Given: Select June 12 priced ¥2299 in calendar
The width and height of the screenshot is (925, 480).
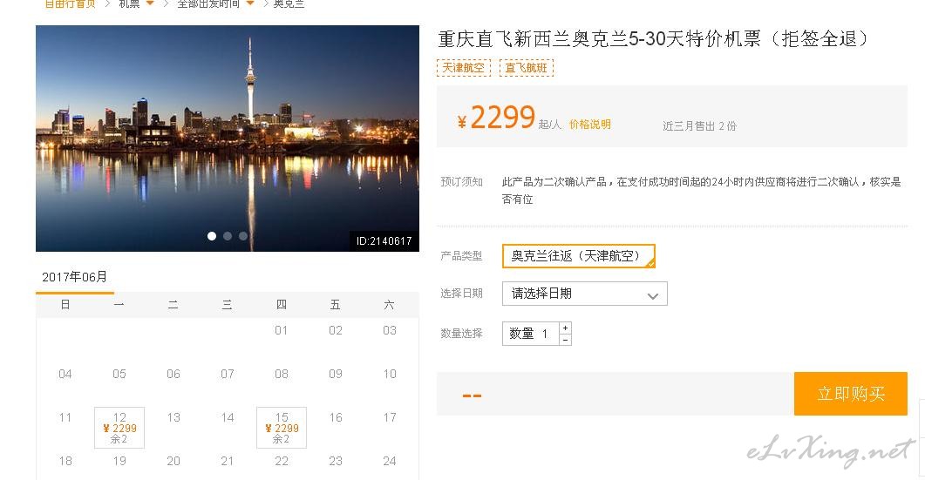Looking at the screenshot, I should (119, 428).
